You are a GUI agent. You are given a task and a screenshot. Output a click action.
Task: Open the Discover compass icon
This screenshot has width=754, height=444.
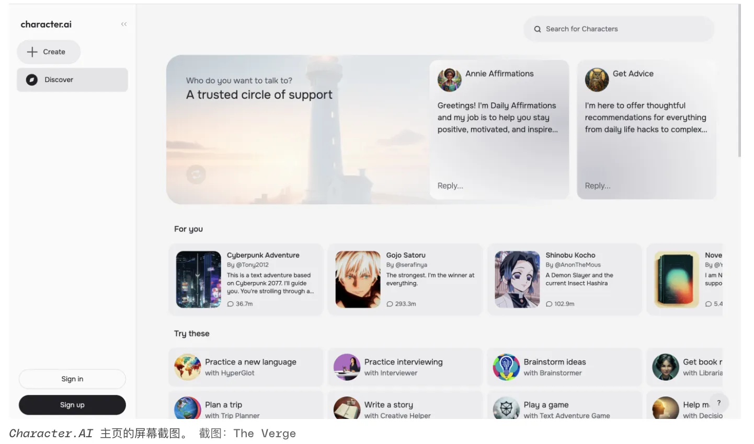(32, 80)
